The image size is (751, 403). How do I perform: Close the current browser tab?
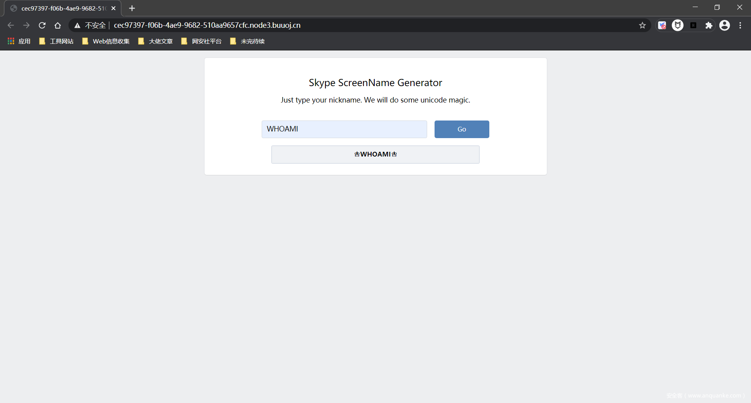click(x=113, y=8)
